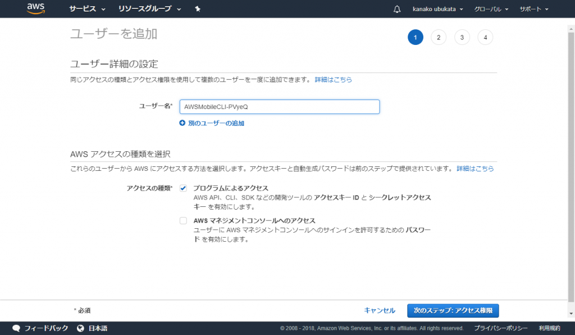575x335 pixels.
Task: Click the AWS アクセスの種類を選択 heading
Action: [x=120, y=154]
